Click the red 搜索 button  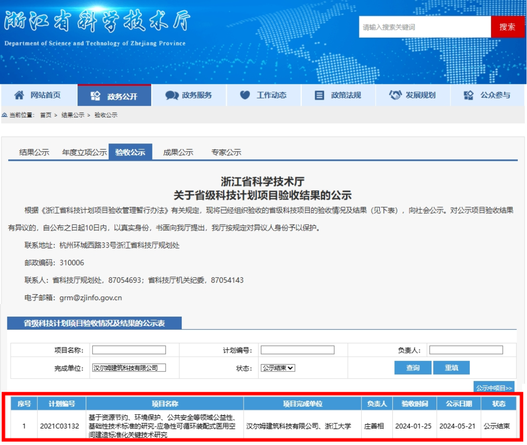(507, 27)
